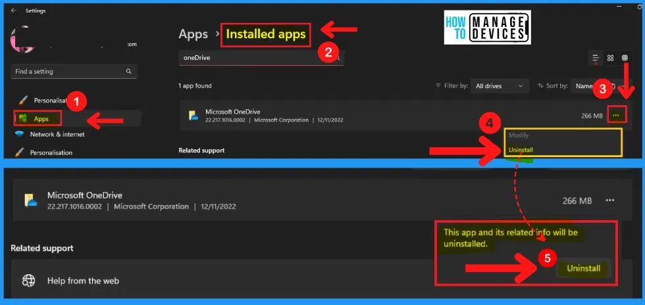Click the OneDrive app icon in top panel
The height and width of the screenshot is (305, 645).
click(193, 116)
